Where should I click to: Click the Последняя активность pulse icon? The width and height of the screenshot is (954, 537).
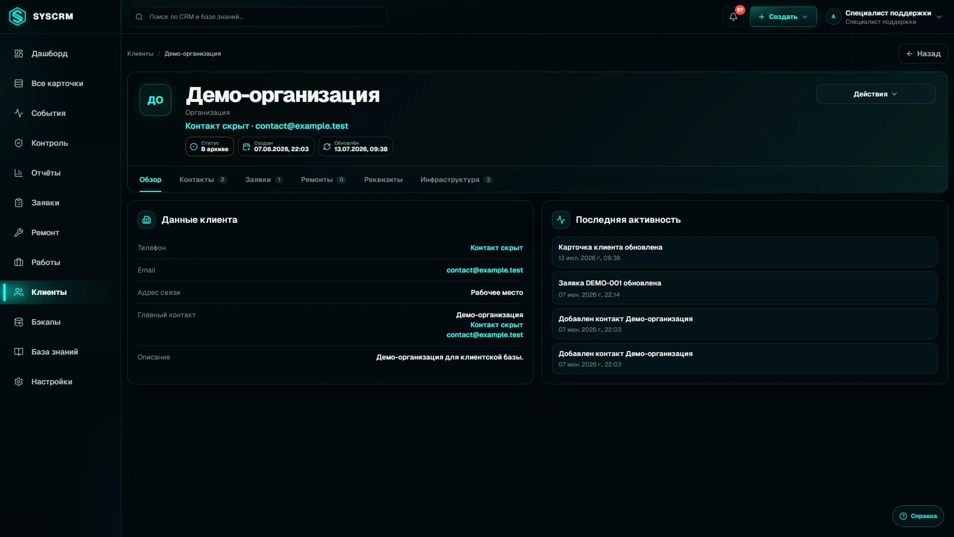561,220
